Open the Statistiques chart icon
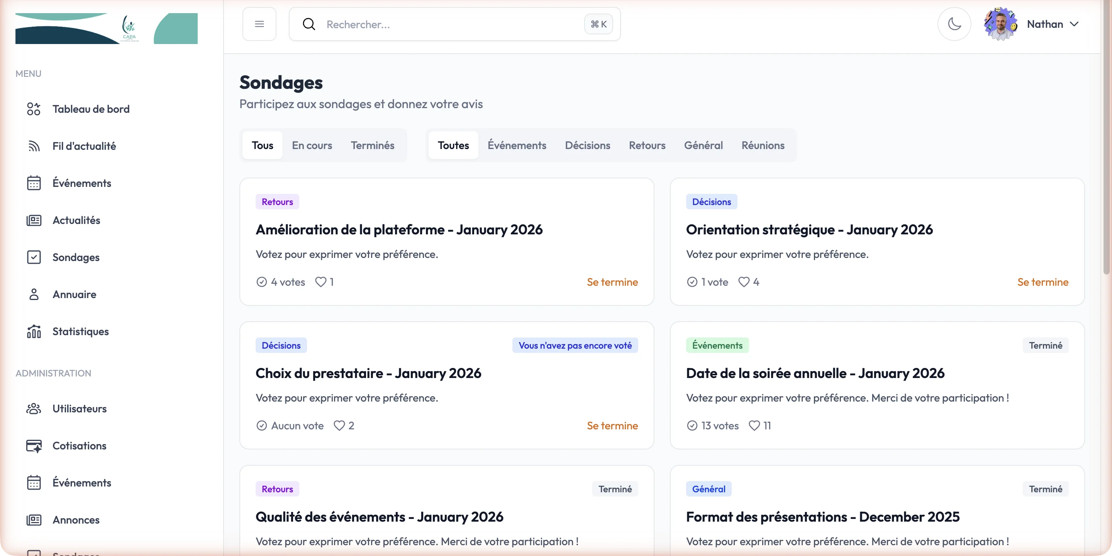 [x=34, y=332]
